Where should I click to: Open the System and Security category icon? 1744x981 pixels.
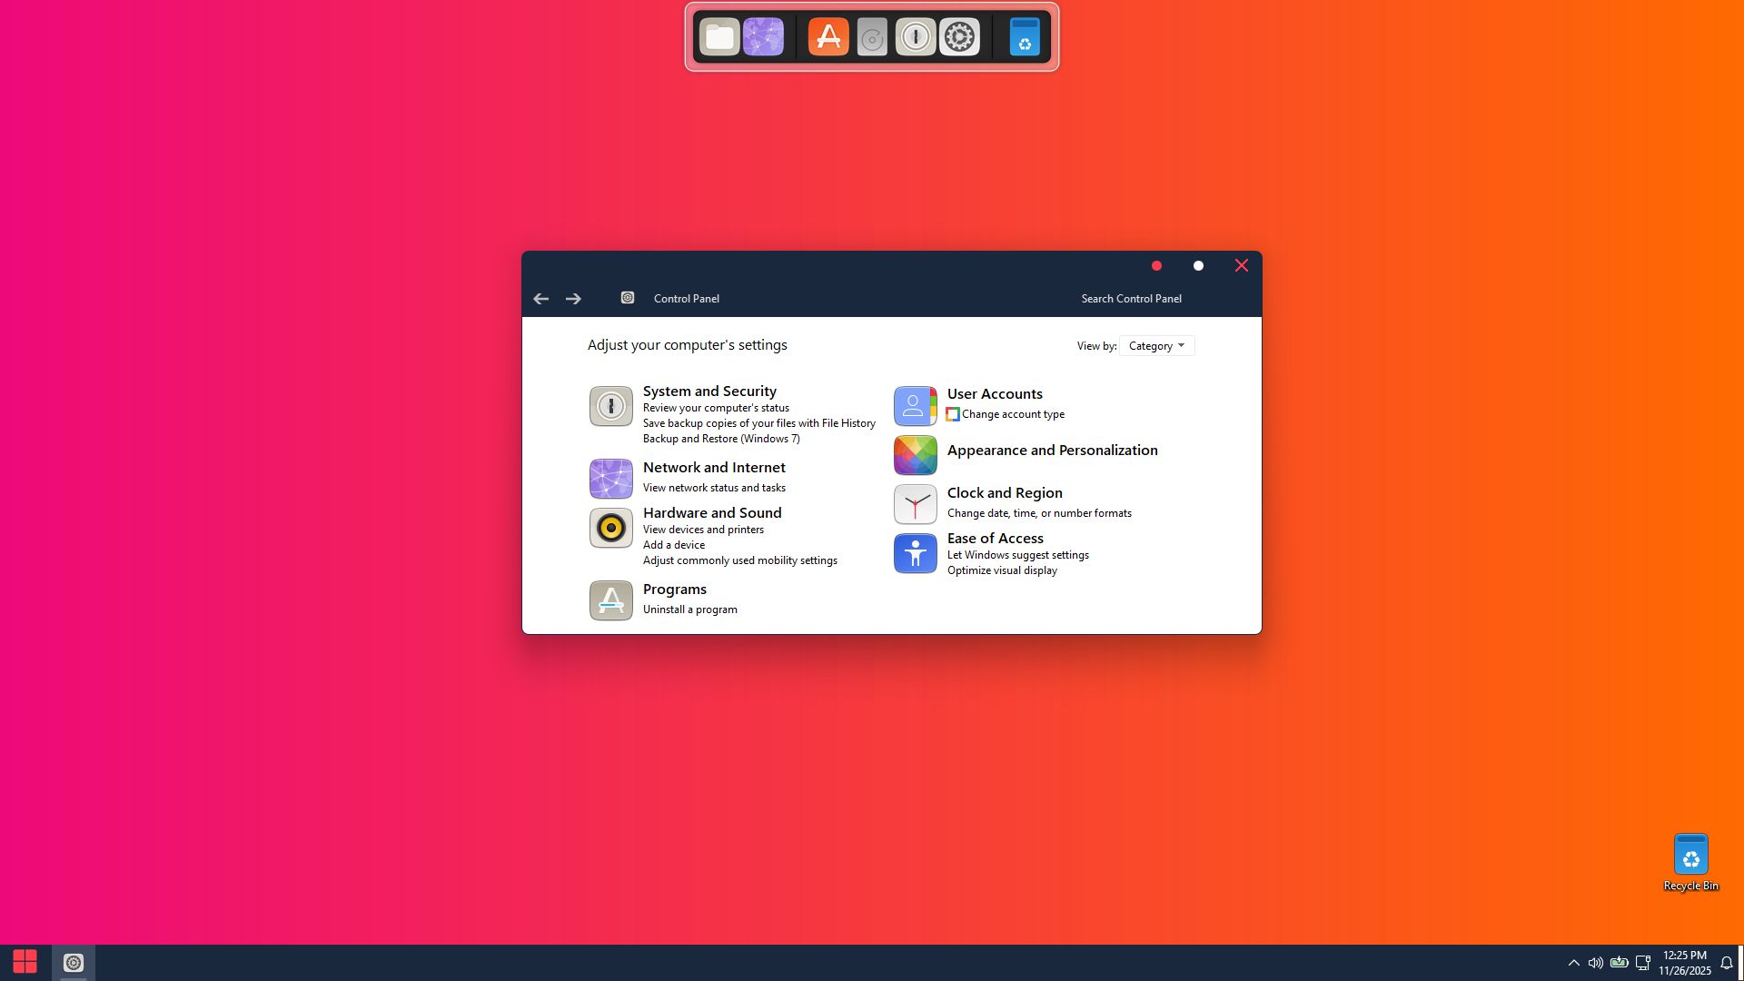coord(610,406)
